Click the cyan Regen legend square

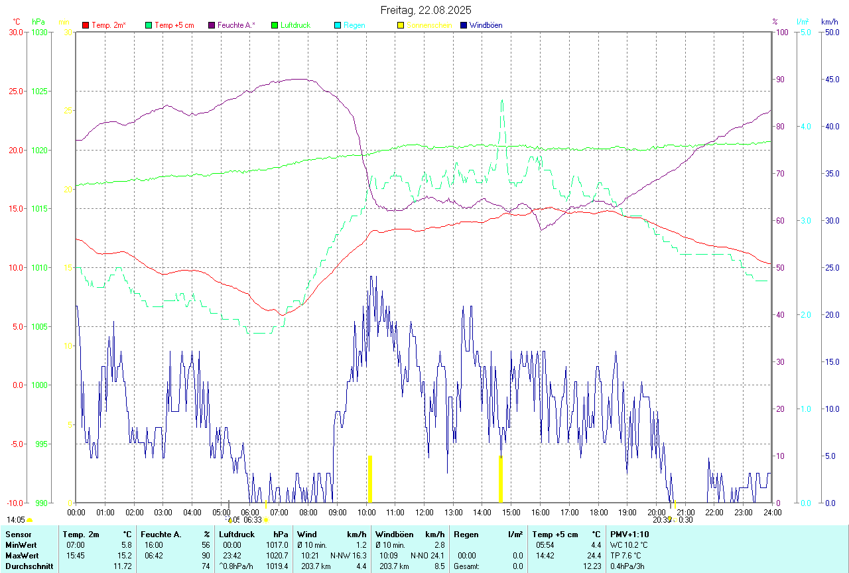[x=338, y=25]
